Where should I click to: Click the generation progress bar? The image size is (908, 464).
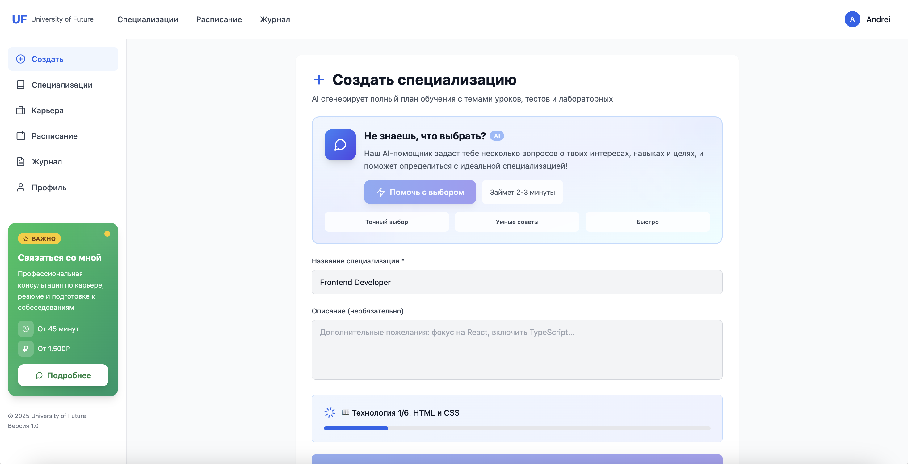coord(517,429)
